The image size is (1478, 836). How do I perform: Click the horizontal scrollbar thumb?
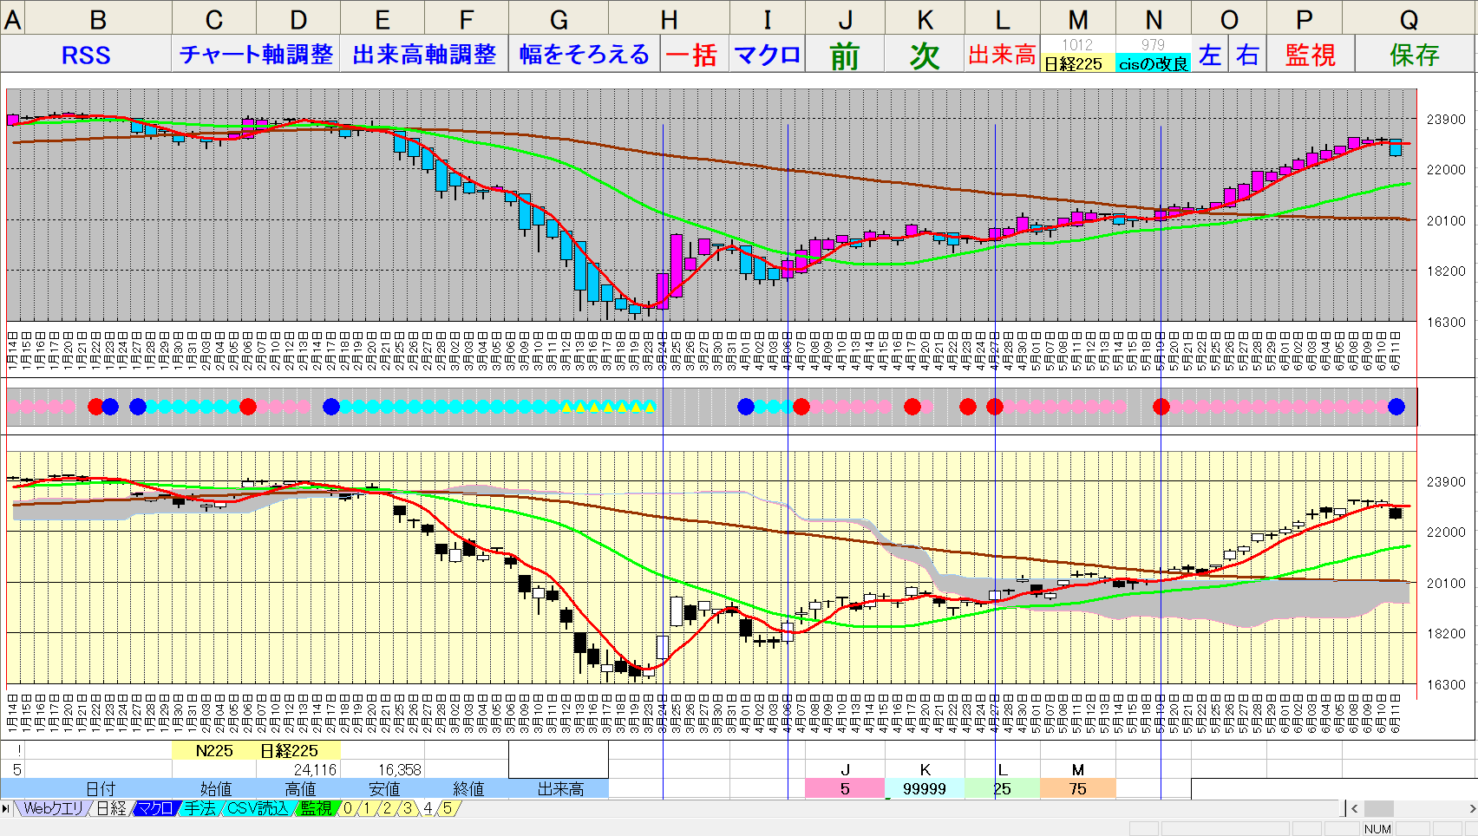[1378, 808]
